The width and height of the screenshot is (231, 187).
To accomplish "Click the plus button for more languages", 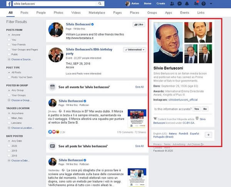I will 208,135.
